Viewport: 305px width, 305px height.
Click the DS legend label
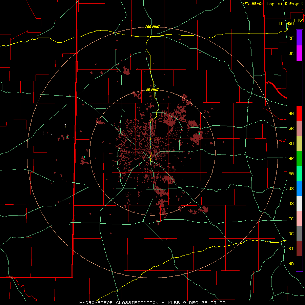tap(291, 203)
